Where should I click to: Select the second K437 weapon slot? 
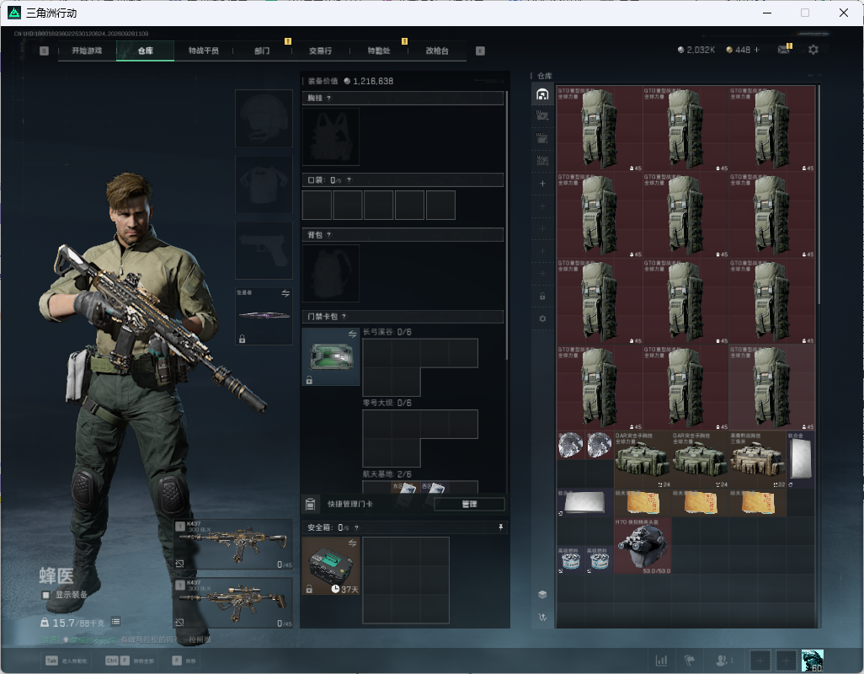coord(233,603)
